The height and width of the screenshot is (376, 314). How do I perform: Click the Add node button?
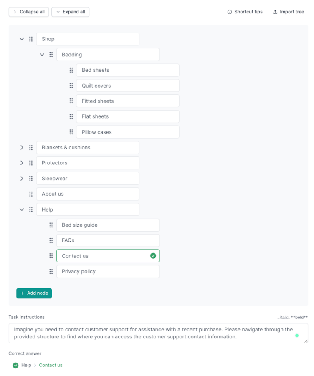34,293
